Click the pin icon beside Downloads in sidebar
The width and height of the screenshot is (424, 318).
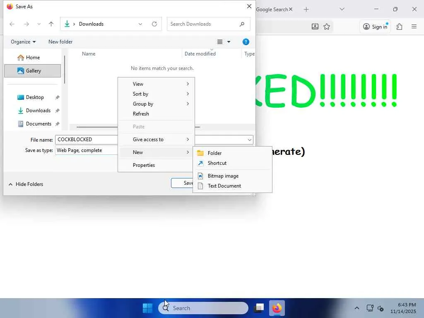point(57,111)
